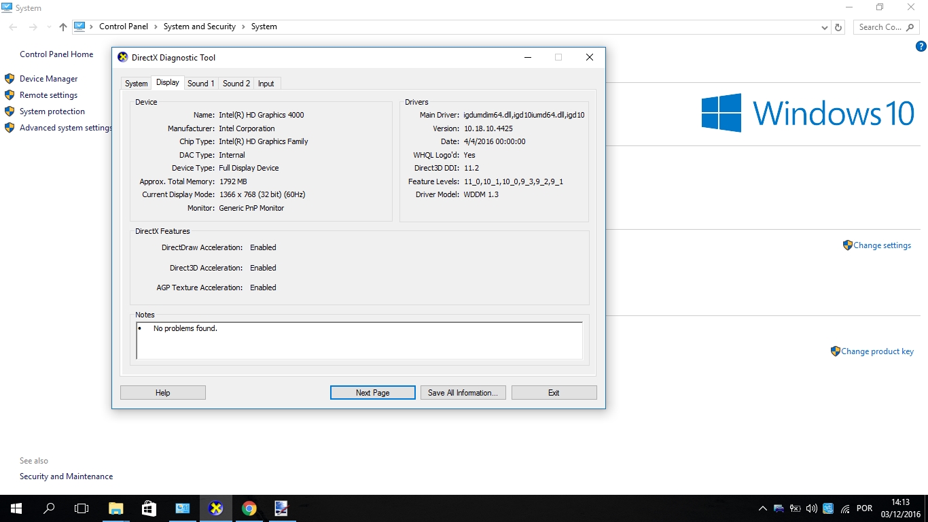
Task: Click the shield icon beside System protection
Action: [x=10, y=111]
